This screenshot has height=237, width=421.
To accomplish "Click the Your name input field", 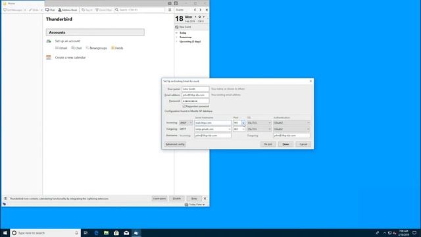I will 195,89.
